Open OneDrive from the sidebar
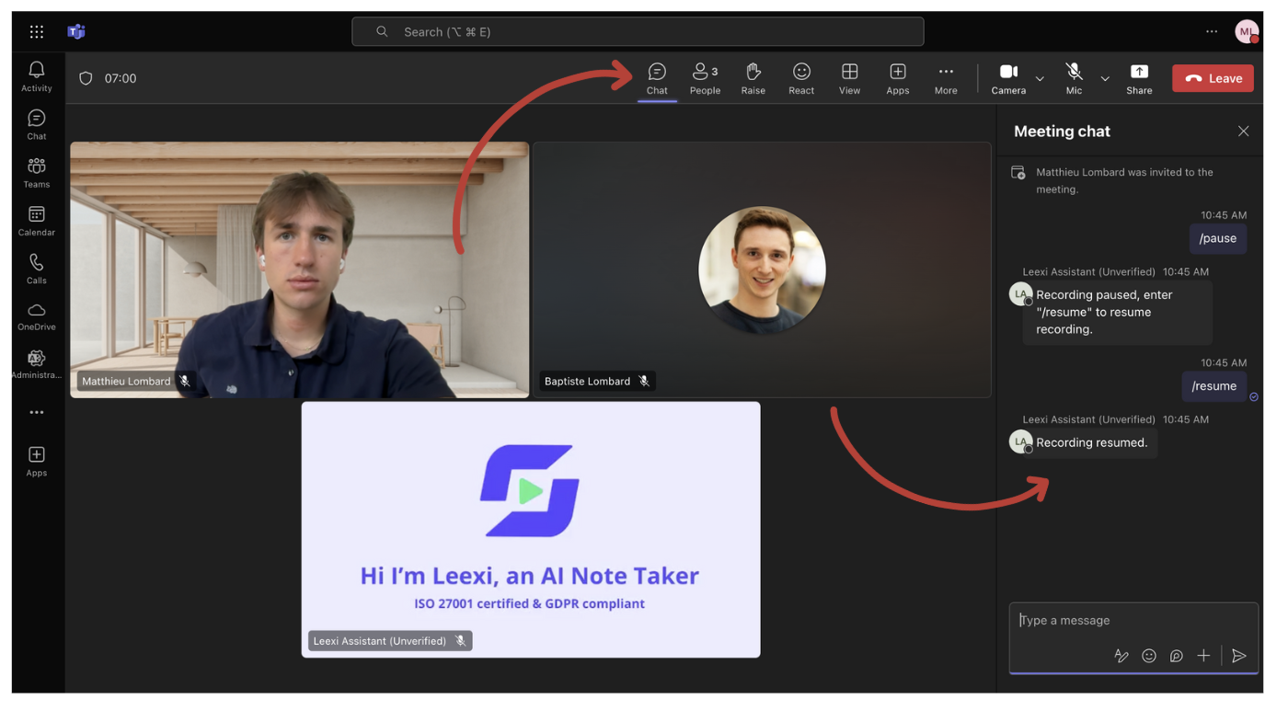The image size is (1288, 710). tap(37, 316)
